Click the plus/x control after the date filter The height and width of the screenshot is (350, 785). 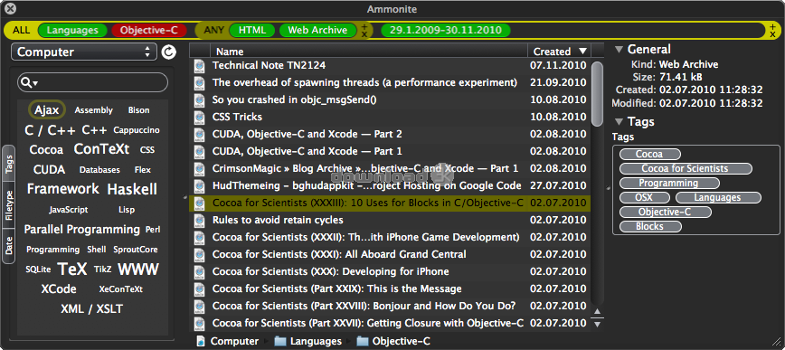point(773,31)
